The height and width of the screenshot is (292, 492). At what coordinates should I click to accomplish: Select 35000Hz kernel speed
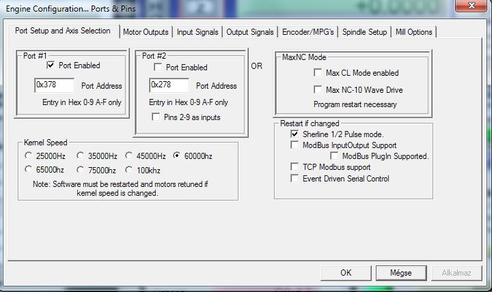click(81, 156)
